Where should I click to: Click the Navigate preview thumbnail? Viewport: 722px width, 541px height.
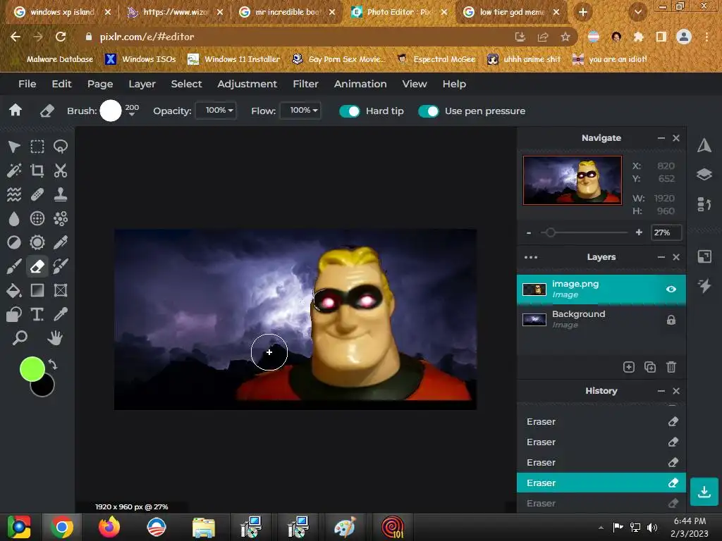[x=573, y=180]
